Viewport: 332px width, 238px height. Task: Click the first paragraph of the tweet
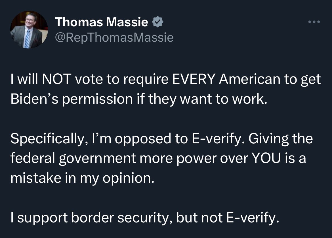(166, 89)
